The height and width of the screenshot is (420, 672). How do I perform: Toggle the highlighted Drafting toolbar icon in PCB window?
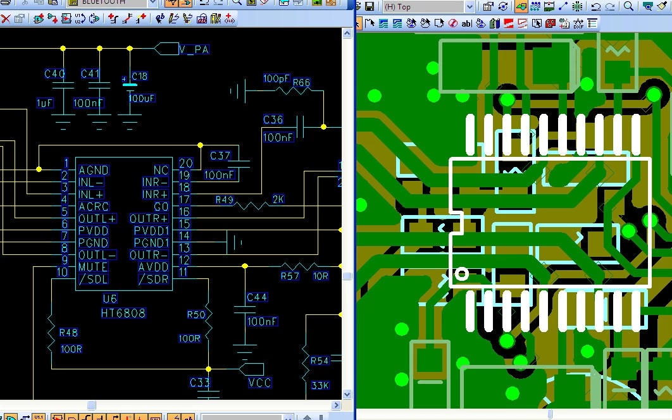(x=521, y=6)
